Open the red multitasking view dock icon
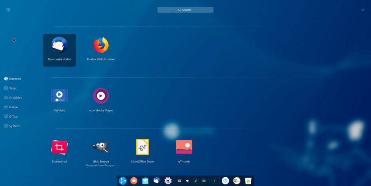 click(134, 181)
